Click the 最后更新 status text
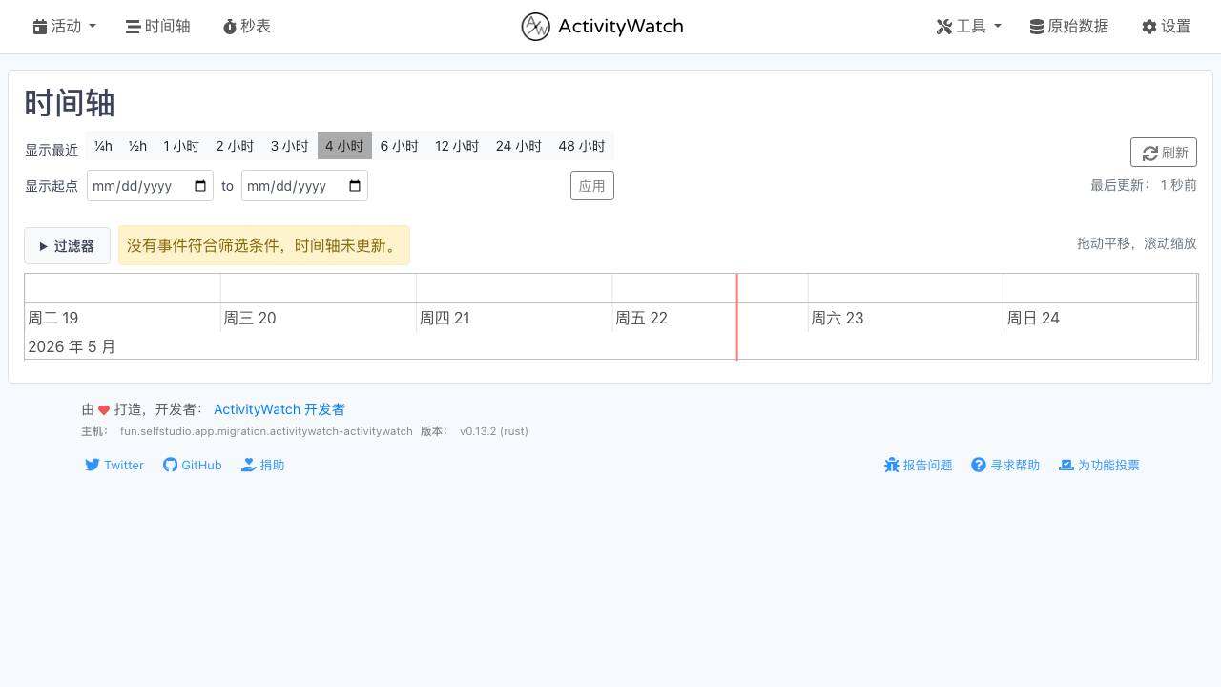Image resolution: width=1221 pixels, height=687 pixels. click(x=1144, y=185)
